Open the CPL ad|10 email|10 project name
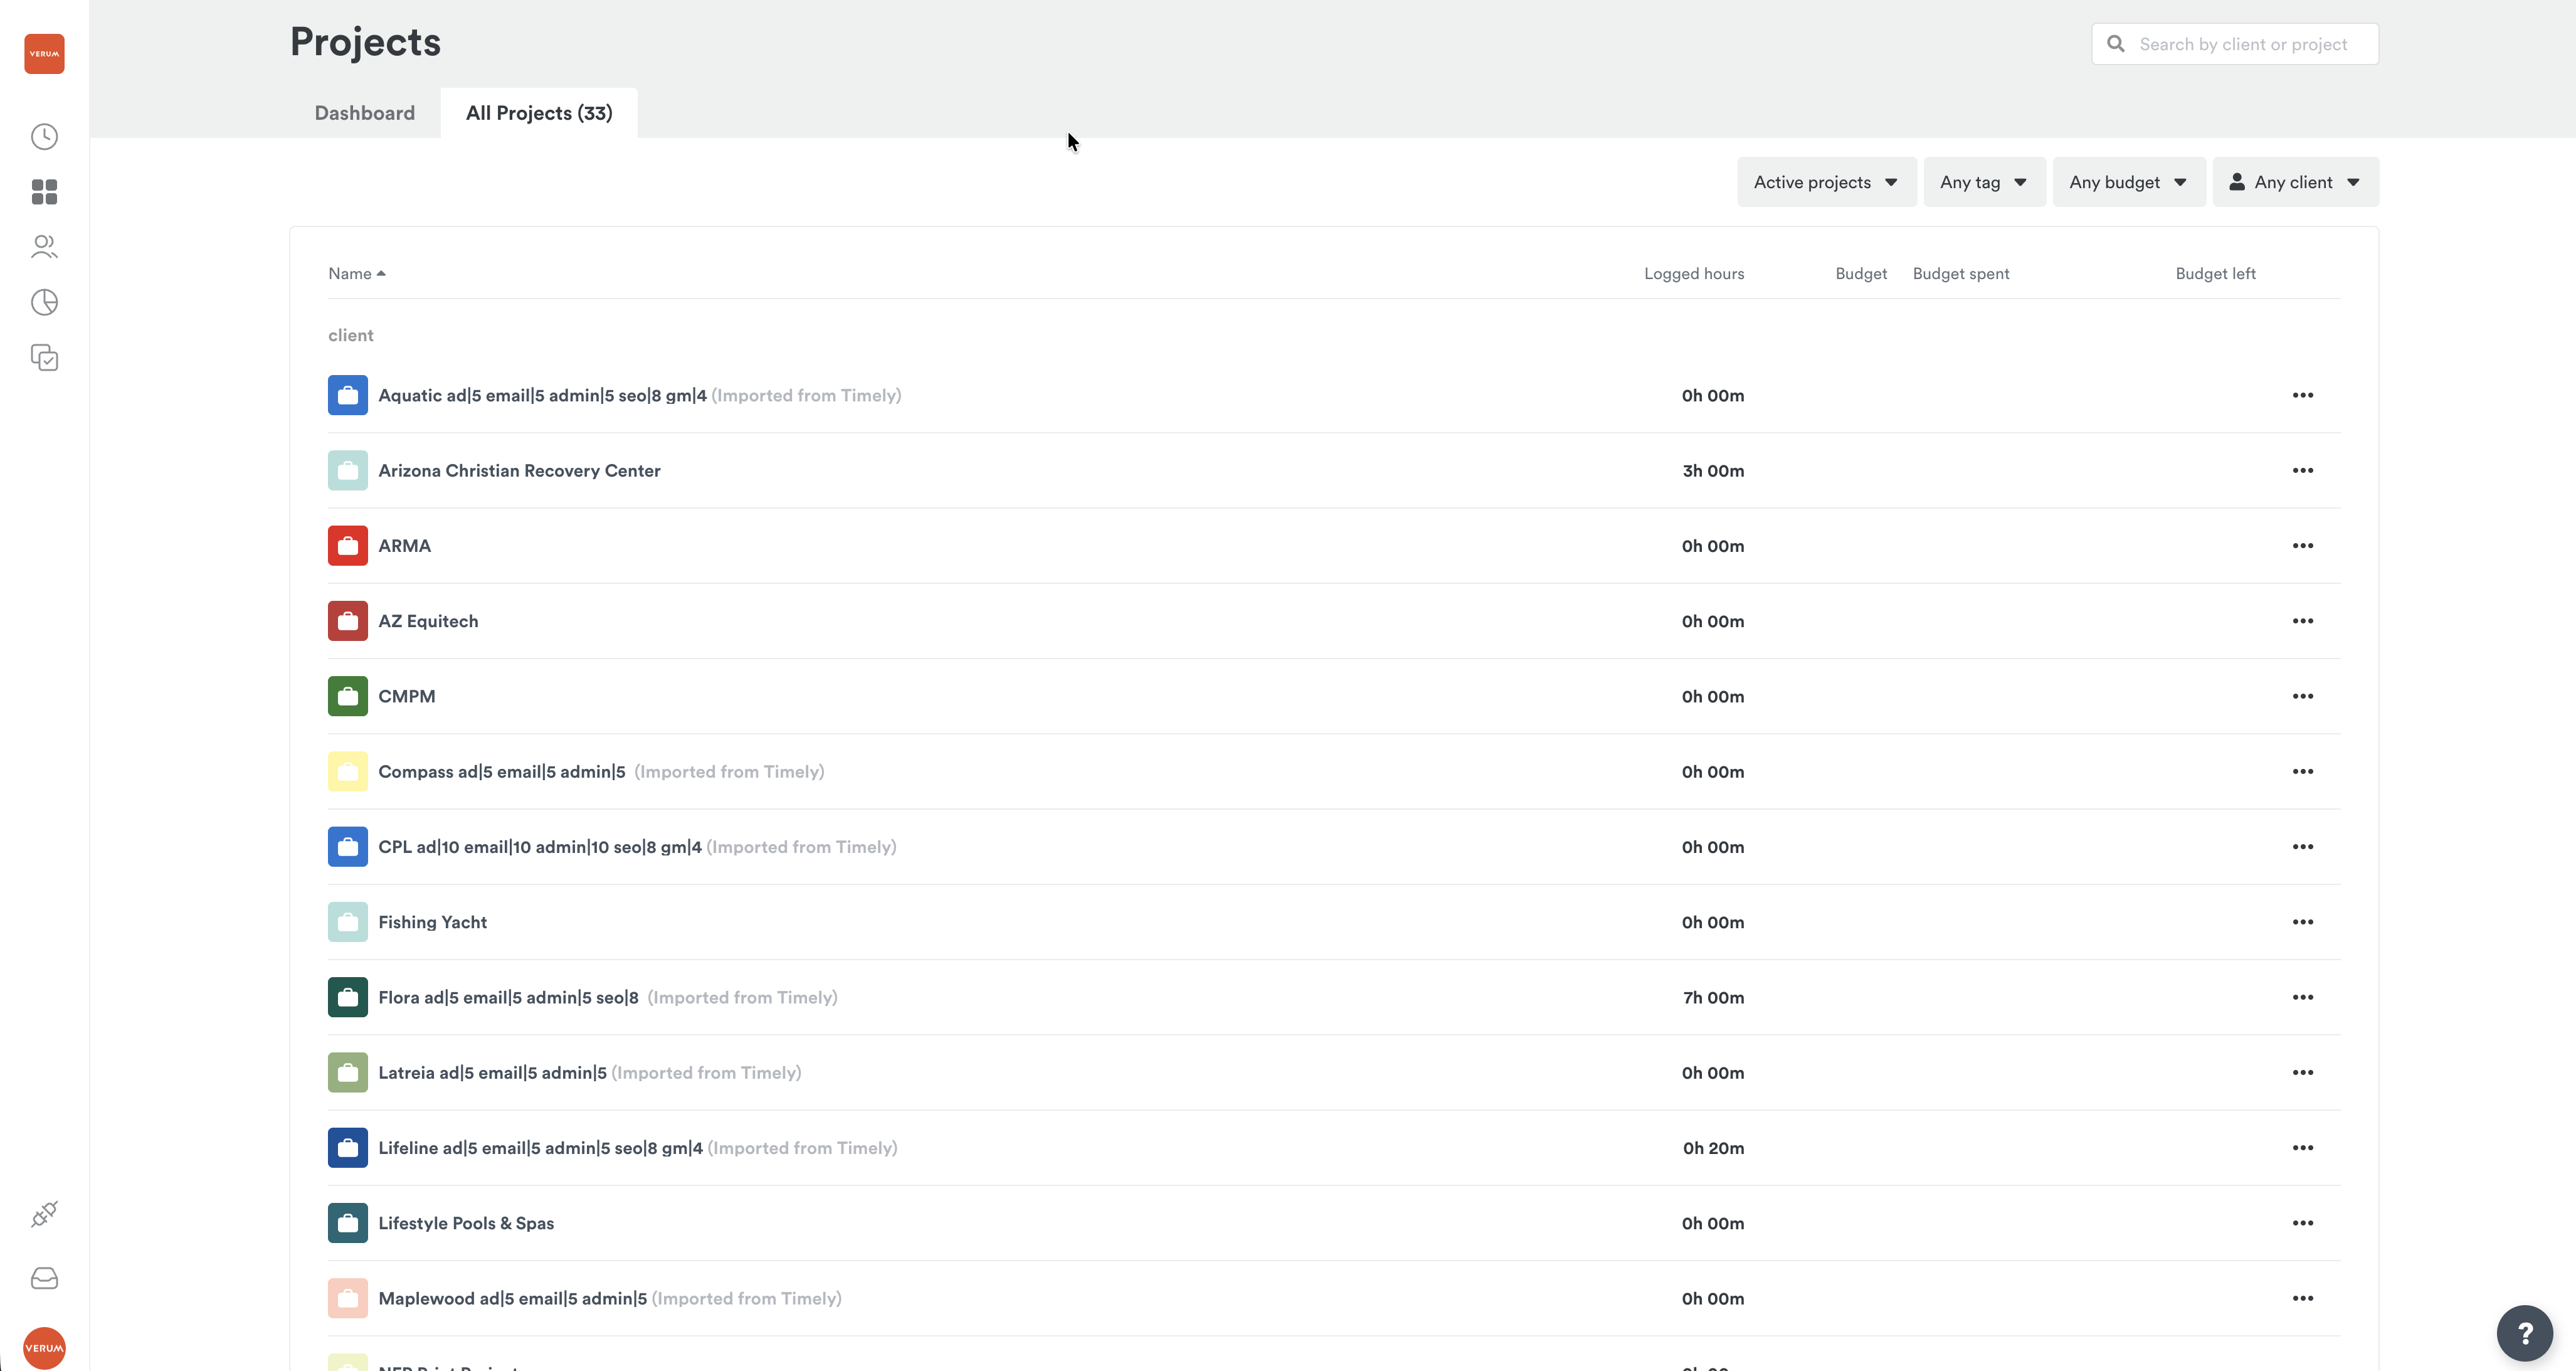This screenshot has width=2576, height=1371. pos(540,846)
